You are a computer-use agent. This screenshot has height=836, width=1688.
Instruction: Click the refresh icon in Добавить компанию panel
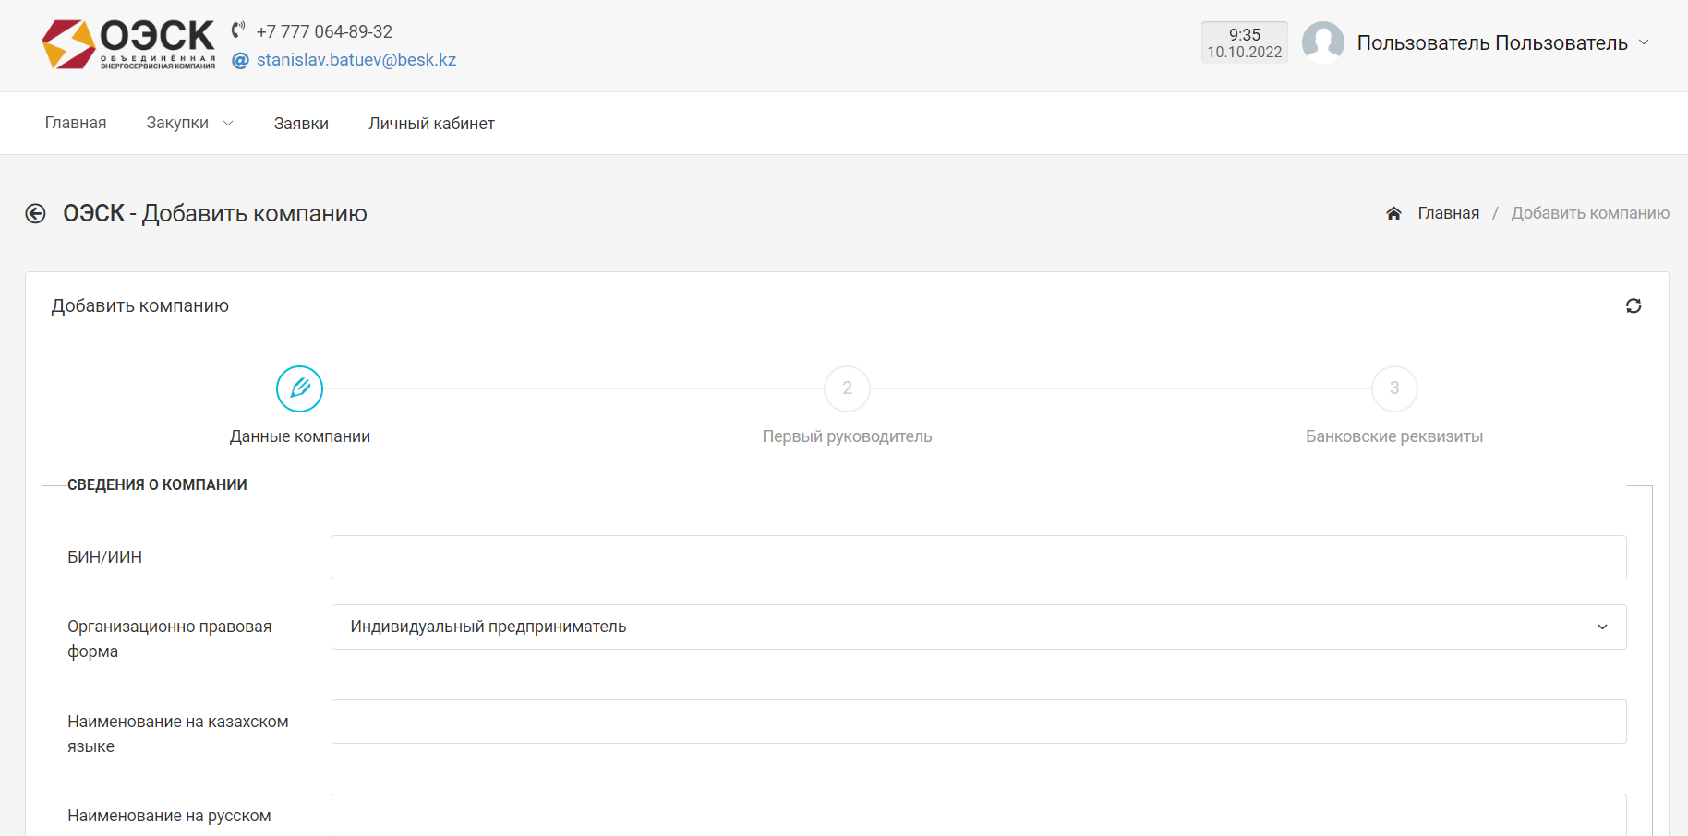point(1633,306)
